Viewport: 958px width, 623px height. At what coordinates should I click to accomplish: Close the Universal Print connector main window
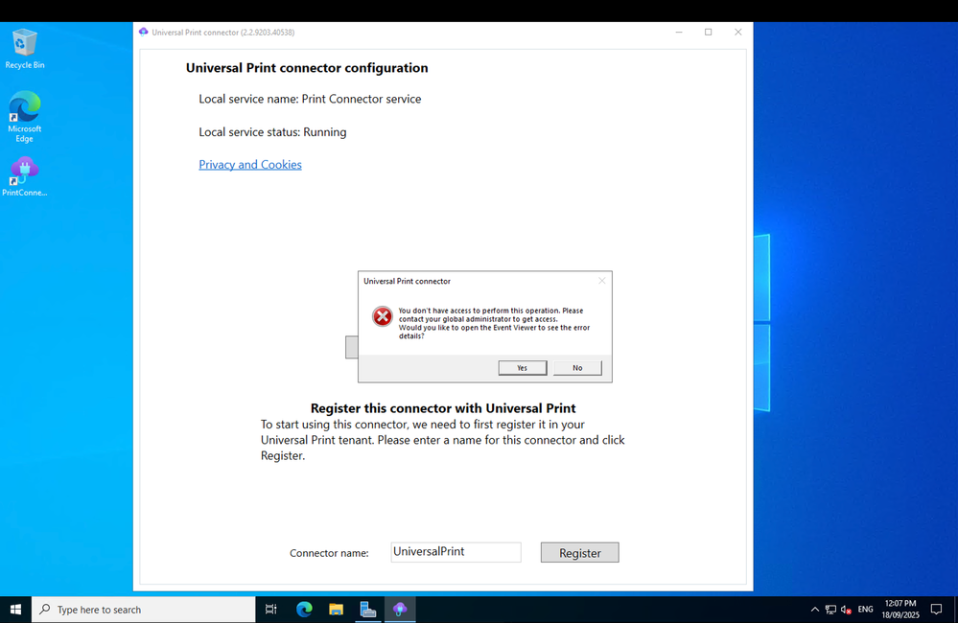738,33
